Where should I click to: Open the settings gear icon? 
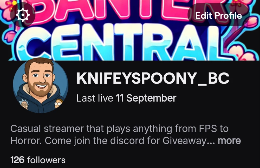pyautogui.click(x=23, y=15)
